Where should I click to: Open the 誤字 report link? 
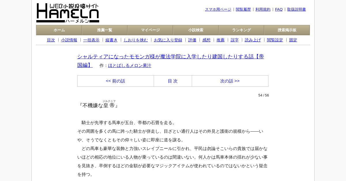coord(235,40)
